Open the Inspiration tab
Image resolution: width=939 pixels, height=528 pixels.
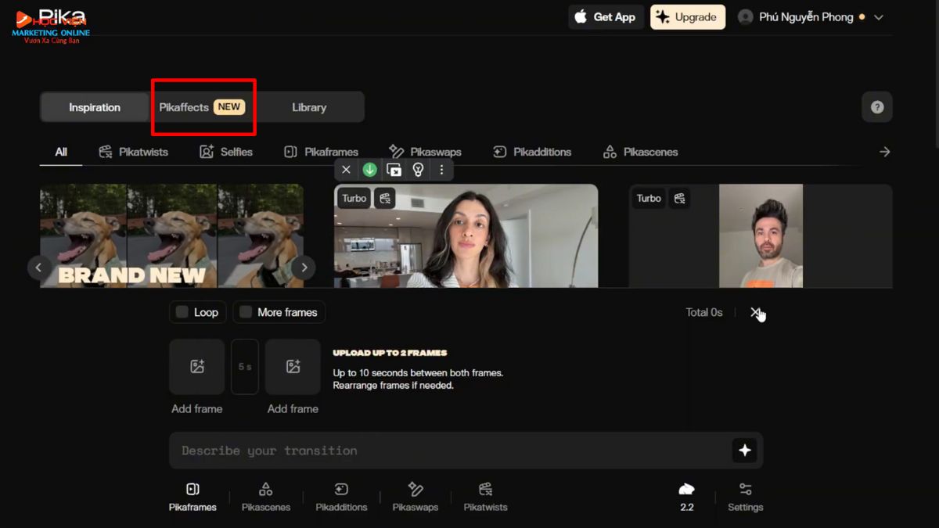(x=95, y=107)
